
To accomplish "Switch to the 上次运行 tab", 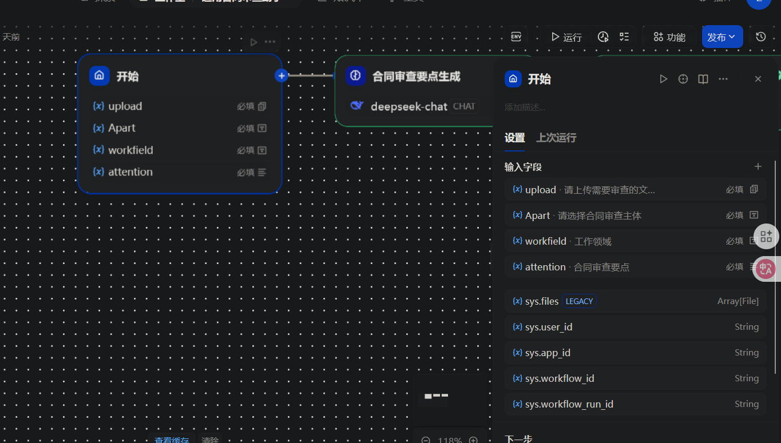I will coord(556,138).
